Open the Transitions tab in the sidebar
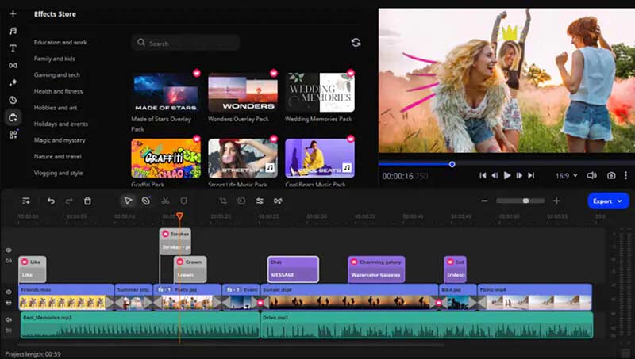Screen dimensions: 635x359 13,65
